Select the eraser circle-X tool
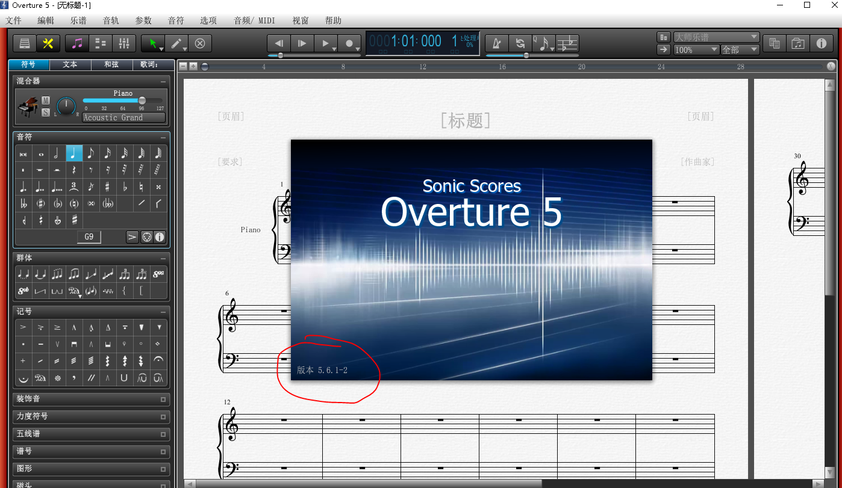 pos(201,43)
